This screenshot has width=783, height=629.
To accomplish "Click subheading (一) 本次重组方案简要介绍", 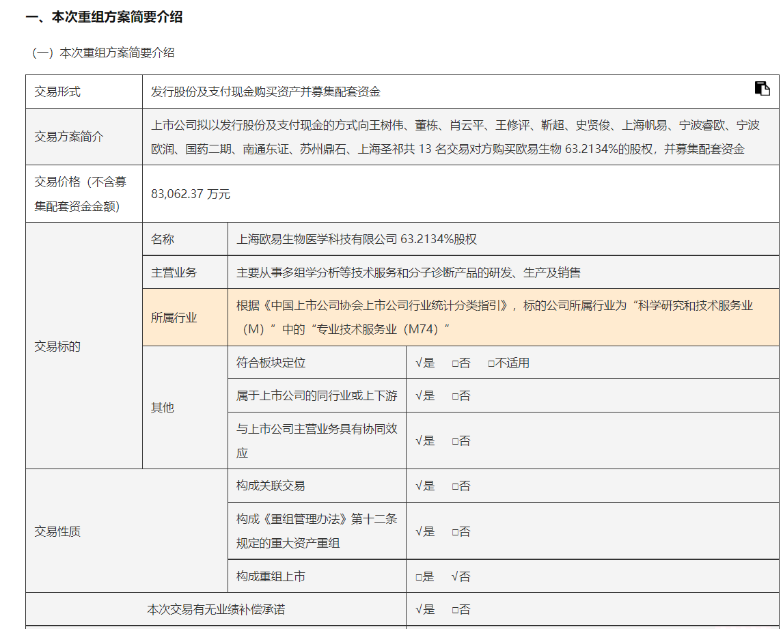I will click(103, 53).
